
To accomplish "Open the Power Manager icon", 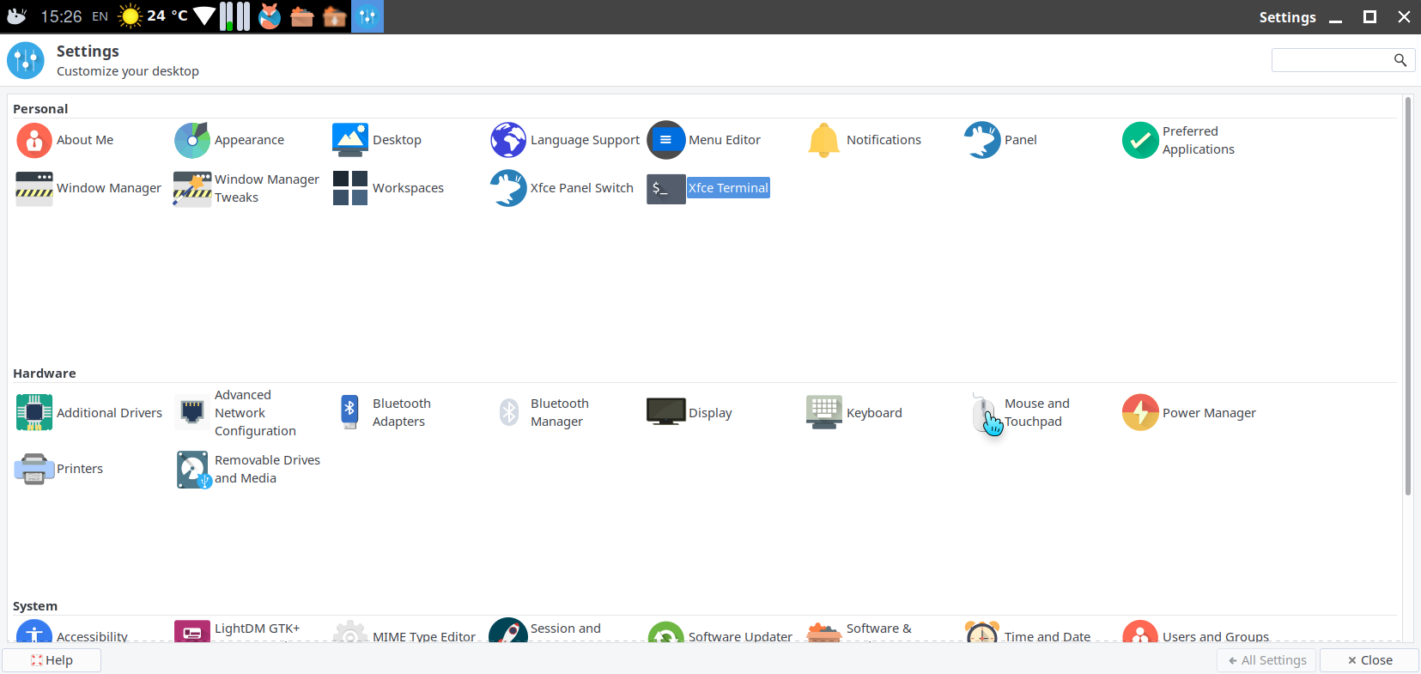I will point(1140,413).
